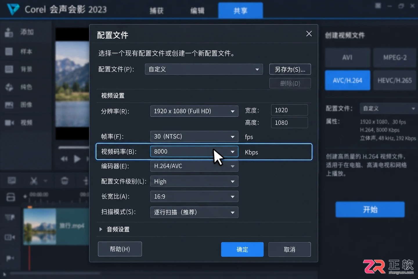
Task: Open the 分辨率 dropdown 1920 x 1080 (Full HD)
Action: coord(194,111)
